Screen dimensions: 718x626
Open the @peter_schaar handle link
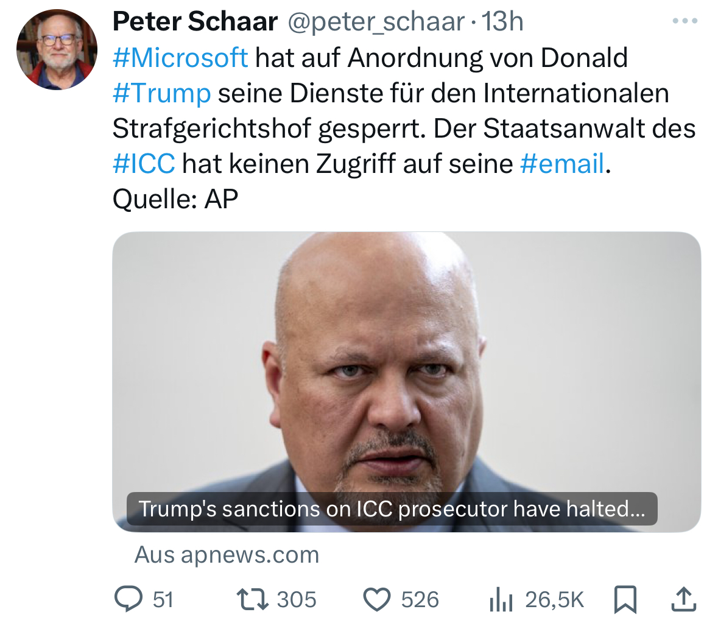[376, 23]
